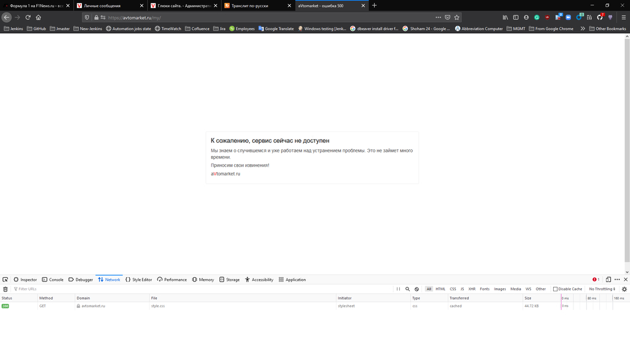This screenshot has height=338, width=630.
Task: Open network settings gear
Action: [624, 289]
